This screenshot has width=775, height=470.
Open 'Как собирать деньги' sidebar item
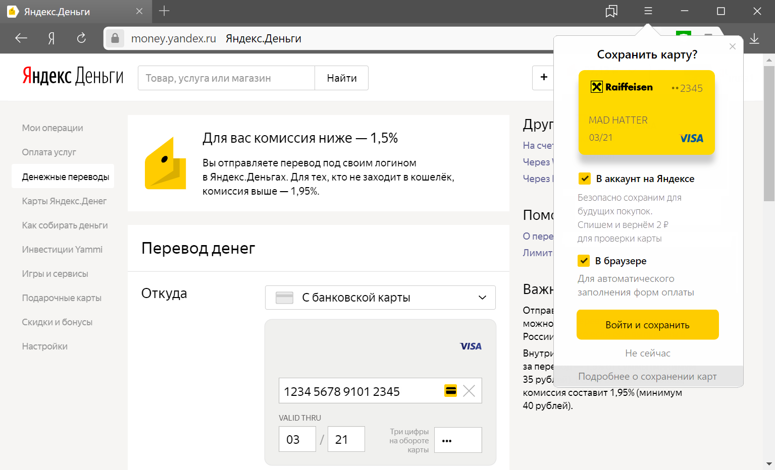point(65,225)
